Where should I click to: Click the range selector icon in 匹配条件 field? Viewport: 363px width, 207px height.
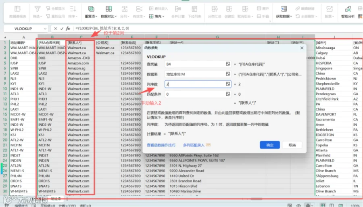[228, 94]
